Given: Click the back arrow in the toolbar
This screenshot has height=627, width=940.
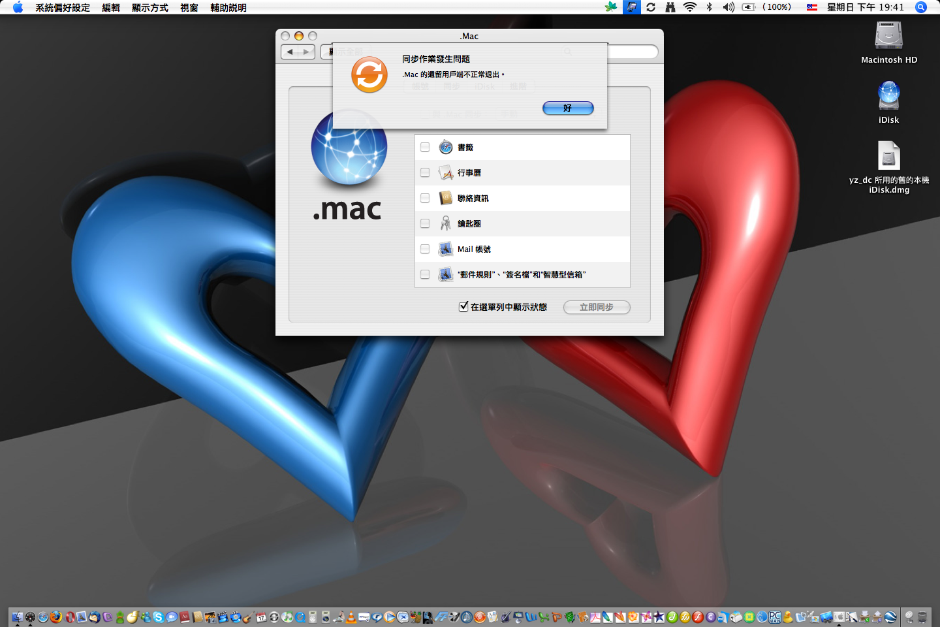Looking at the screenshot, I should (x=290, y=52).
